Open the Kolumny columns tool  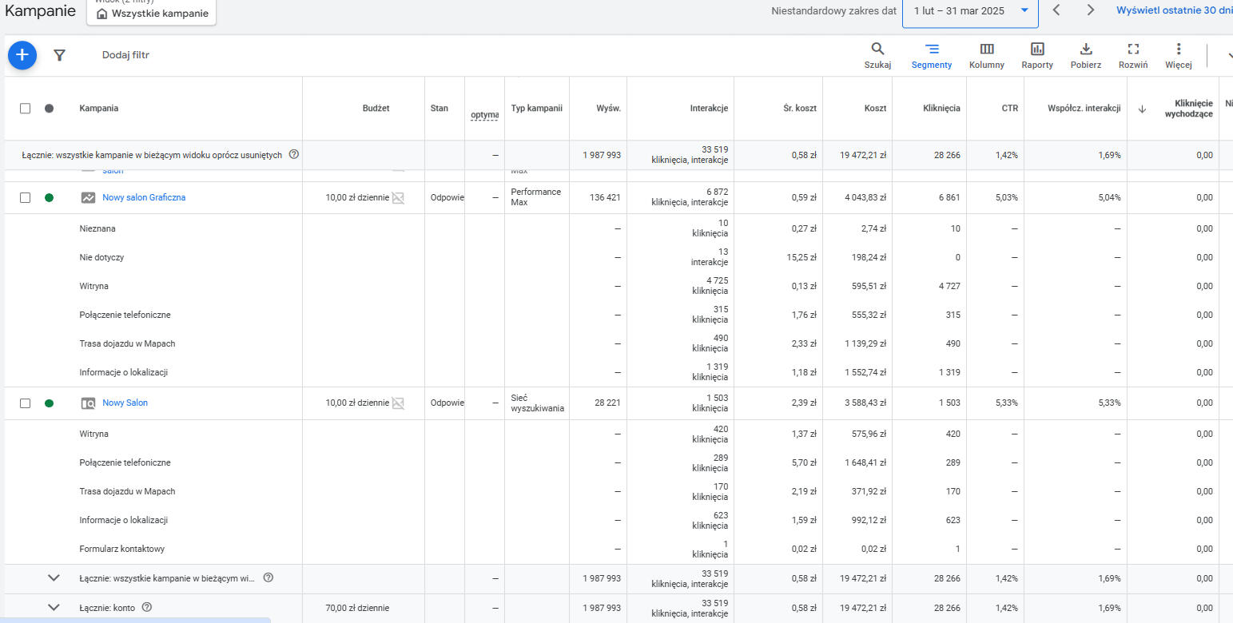click(x=987, y=56)
